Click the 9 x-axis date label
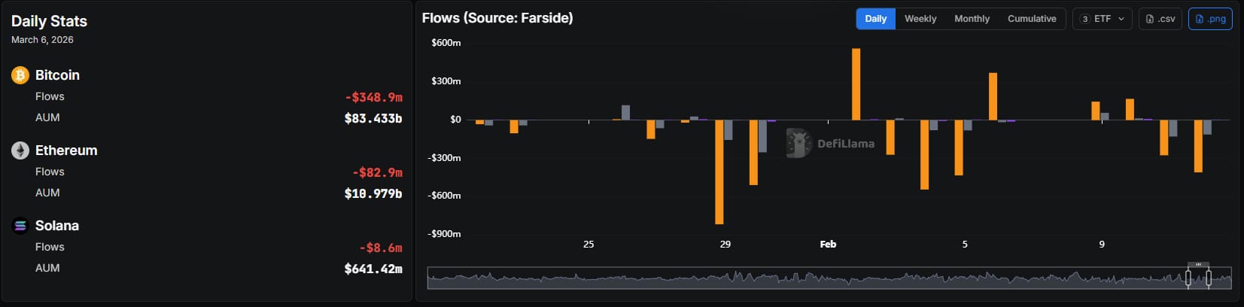The height and width of the screenshot is (307, 1244). (x=1102, y=245)
